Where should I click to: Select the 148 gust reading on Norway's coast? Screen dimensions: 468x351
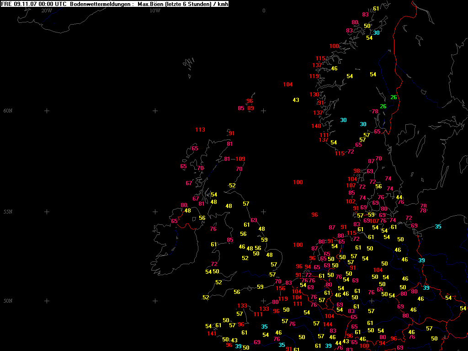(x=316, y=126)
